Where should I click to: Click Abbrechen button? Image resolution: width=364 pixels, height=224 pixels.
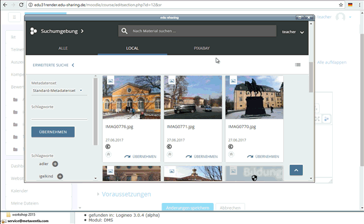[x=230, y=208]
